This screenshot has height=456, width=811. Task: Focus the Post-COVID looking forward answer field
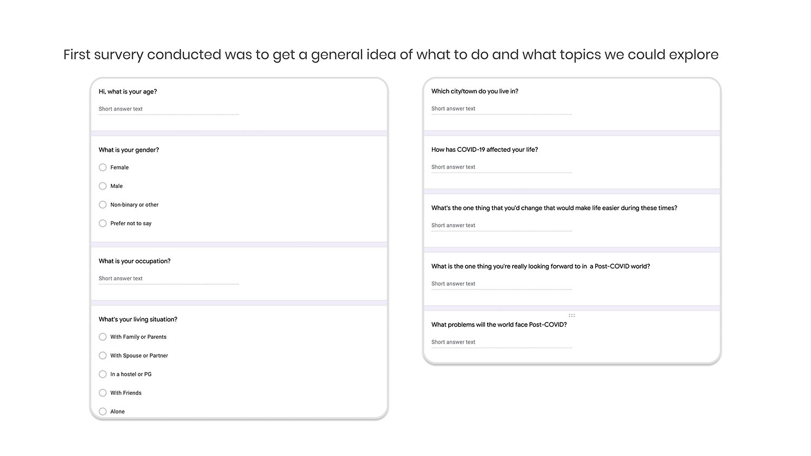(x=501, y=284)
